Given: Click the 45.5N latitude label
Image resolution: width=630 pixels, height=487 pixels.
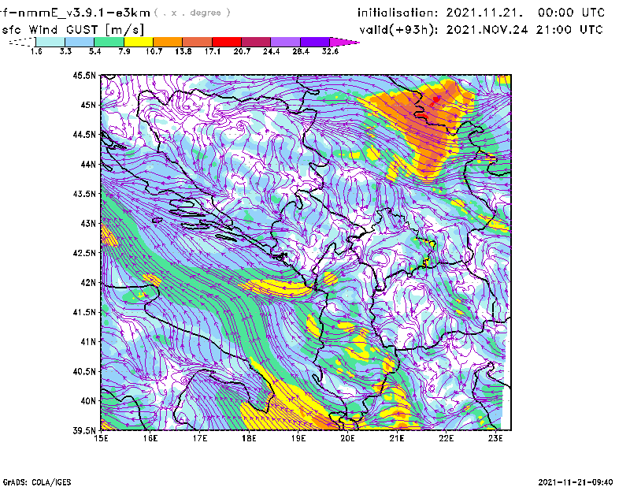Looking at the screenshot, I should pyautogui.click(x=84, y=75).
